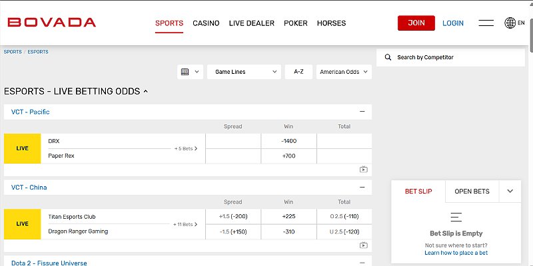The image size is (533, 266).
Task: Collapse the VCT - China section
Action: pyautogui.click(x=362, y=188)
